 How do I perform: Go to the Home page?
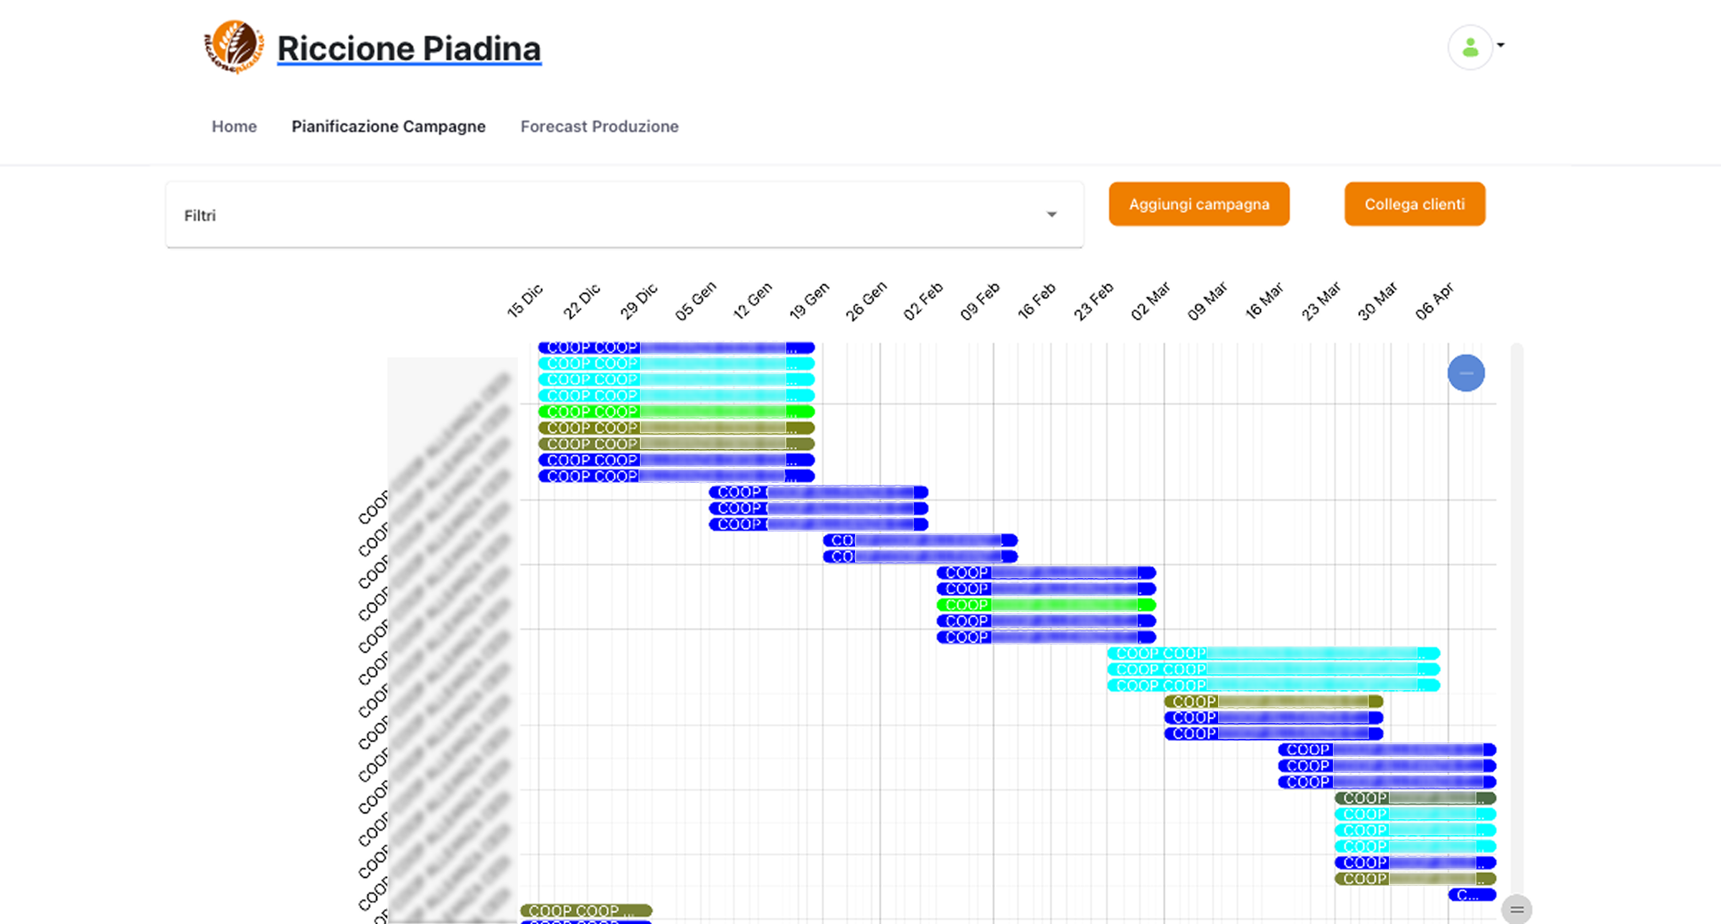[234, 126]
